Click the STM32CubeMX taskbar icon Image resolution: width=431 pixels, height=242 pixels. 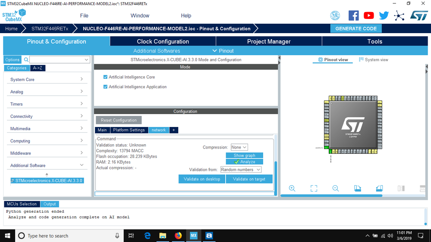tap(194, 236)
